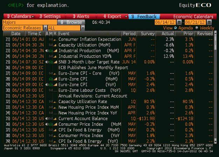
Task: Open the calendar picker next to start date 06/14/12
Action: tap(179, 22)
